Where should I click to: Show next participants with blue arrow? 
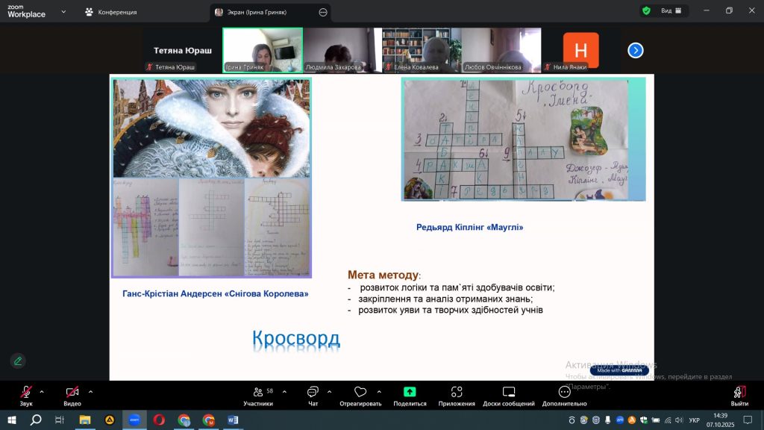636,50
